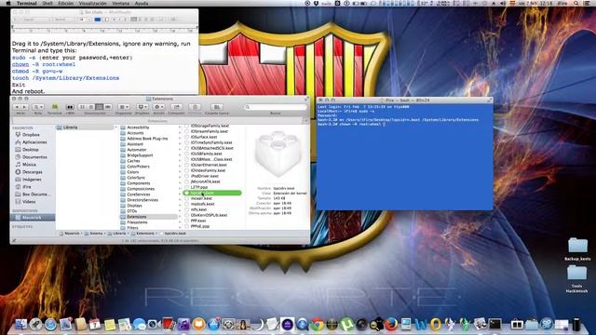Open the Action gear menu in Finder
Viewport: 596px width, 335px height.
click(x=159, y=107)
